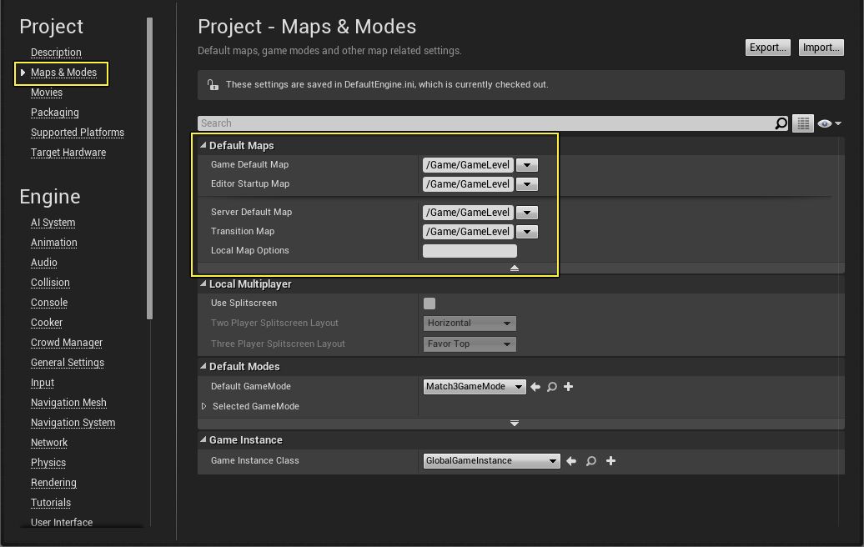
Task: Click the Local Map Options text field
Action: click(x=470, y=251)
